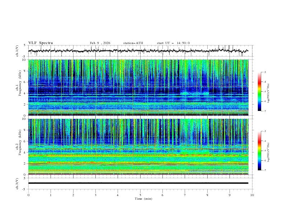The image size is (284, 219).
Task: Click the ch.1 frequency tick label "8"
Action: tap(25, 71)
